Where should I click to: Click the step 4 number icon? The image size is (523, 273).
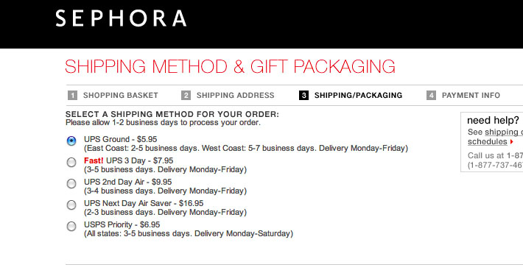click(x=431, y=96)
